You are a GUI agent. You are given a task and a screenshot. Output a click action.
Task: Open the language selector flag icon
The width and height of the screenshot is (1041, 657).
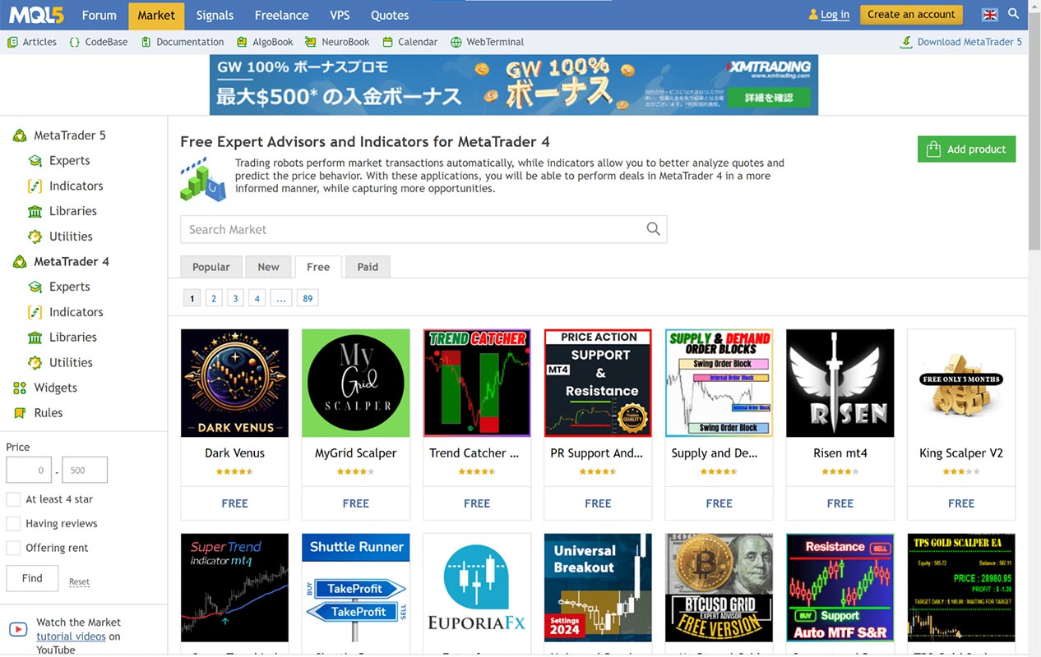click(x=990, y=14)
